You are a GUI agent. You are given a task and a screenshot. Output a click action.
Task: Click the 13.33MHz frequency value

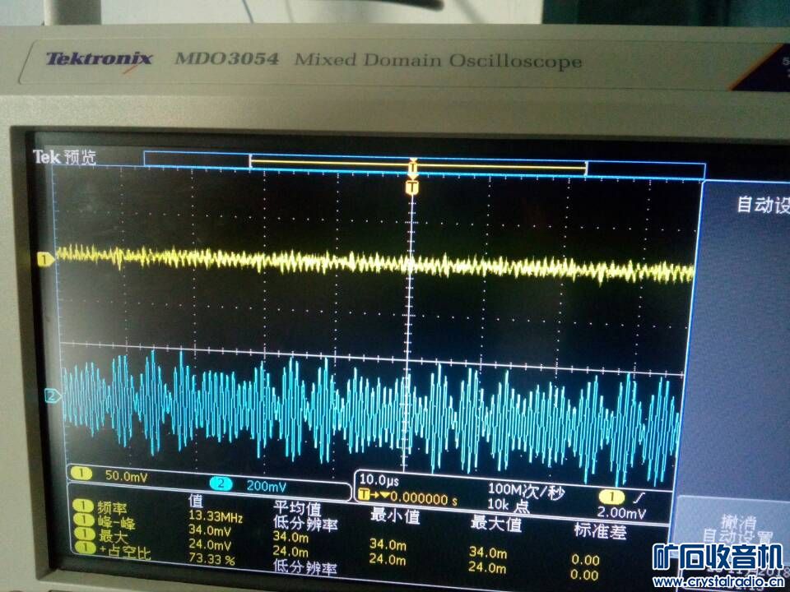coord(216,516)
